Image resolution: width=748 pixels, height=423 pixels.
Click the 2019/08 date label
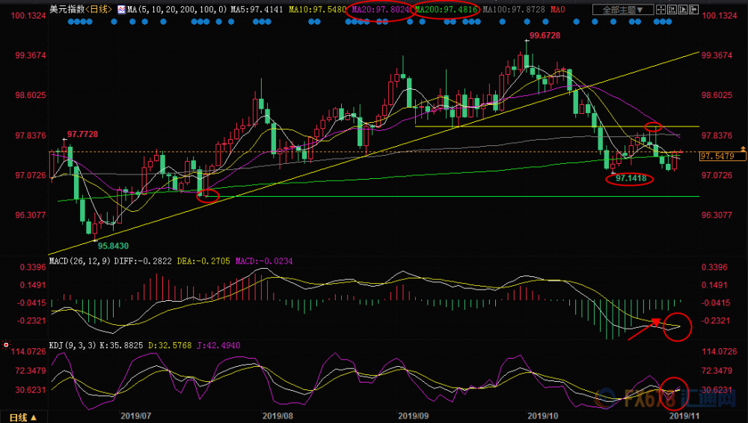(278, 416)
